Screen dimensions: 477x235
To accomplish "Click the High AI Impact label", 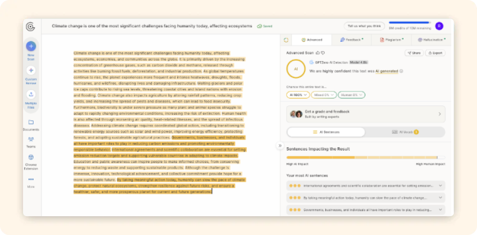I will tap(297, 164).
